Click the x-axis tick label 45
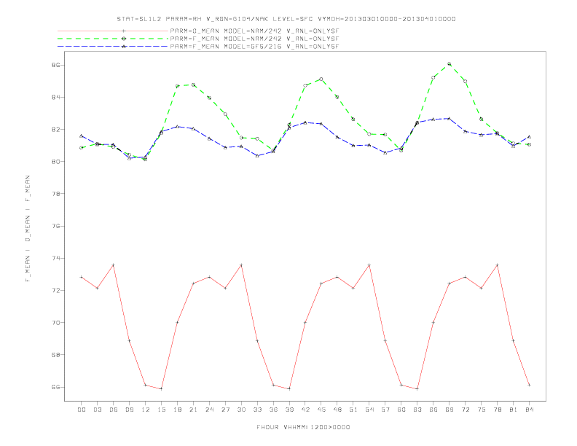The width and height of the screenshot is (577, 446). (321, 410)
